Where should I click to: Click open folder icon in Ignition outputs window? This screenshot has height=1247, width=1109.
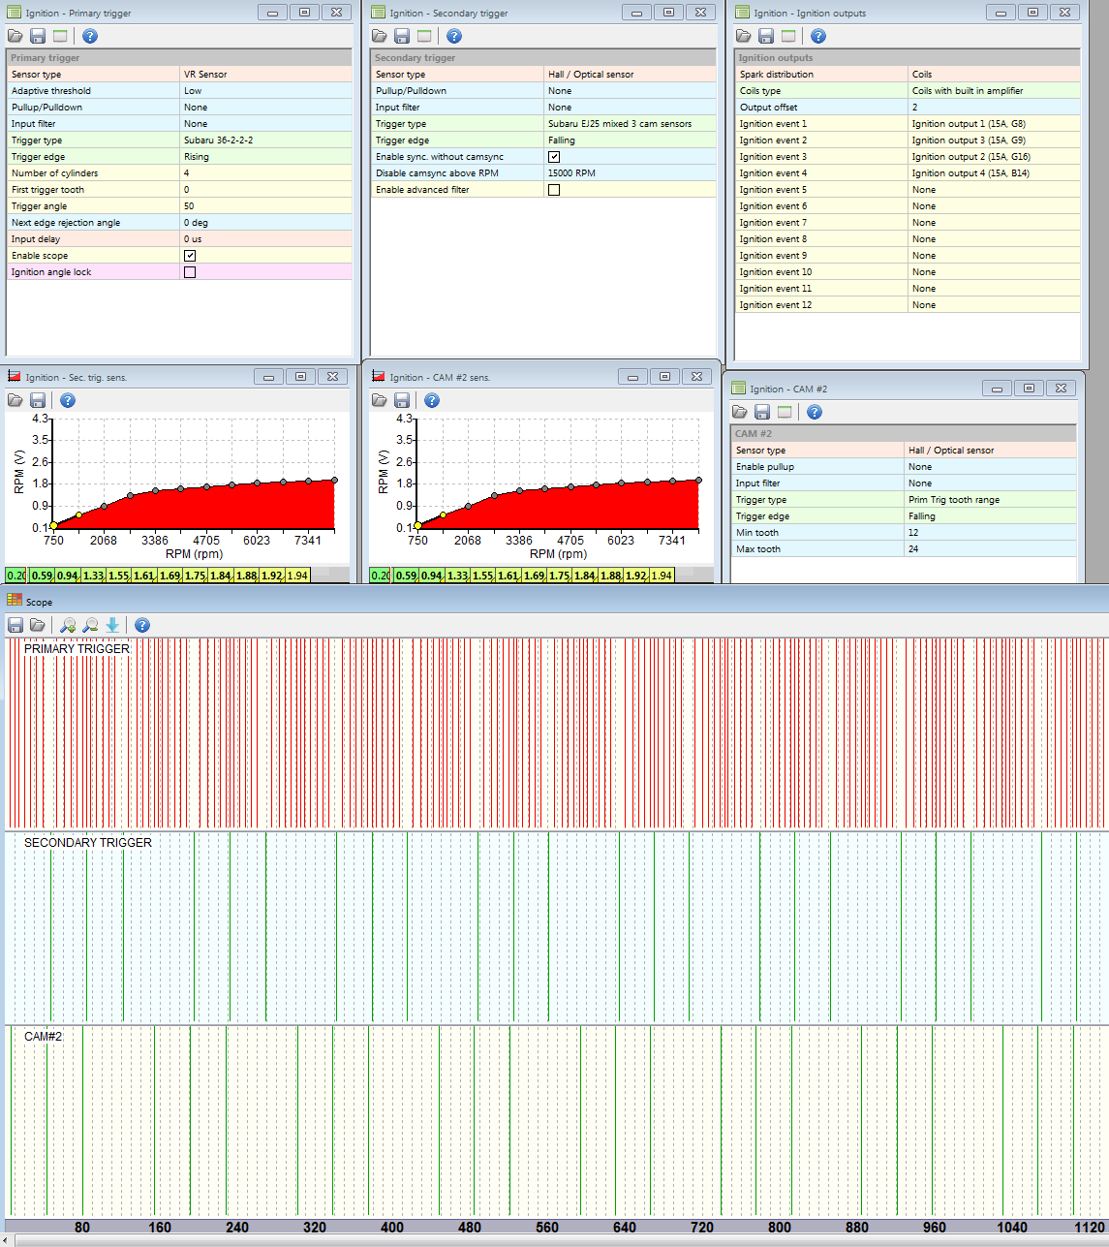click(744, 36)
